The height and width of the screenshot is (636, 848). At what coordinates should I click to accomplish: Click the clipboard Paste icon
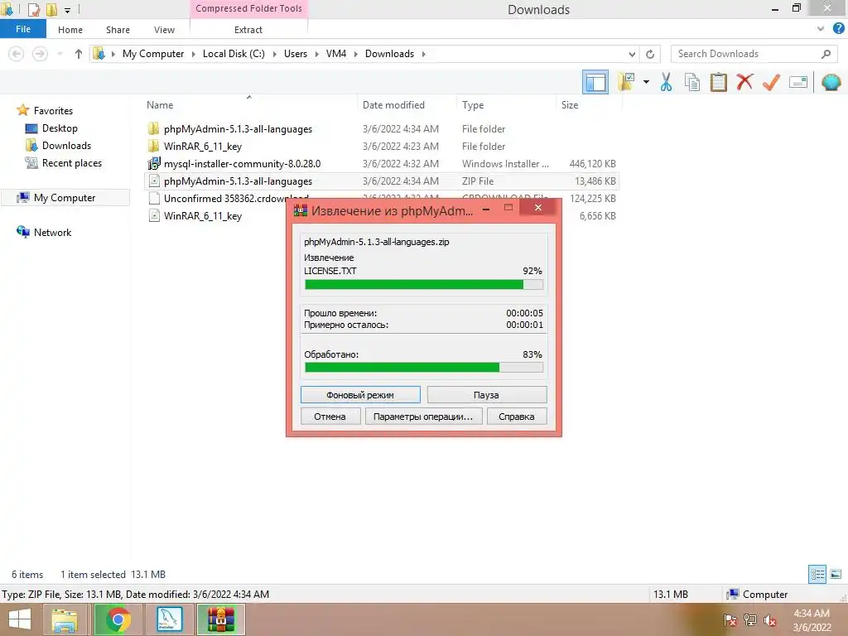[x=718, y=82]
